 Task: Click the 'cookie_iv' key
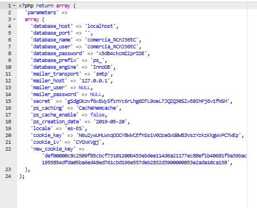46,142
